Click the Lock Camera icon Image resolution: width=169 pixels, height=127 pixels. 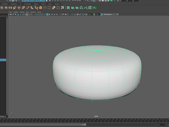13,14
